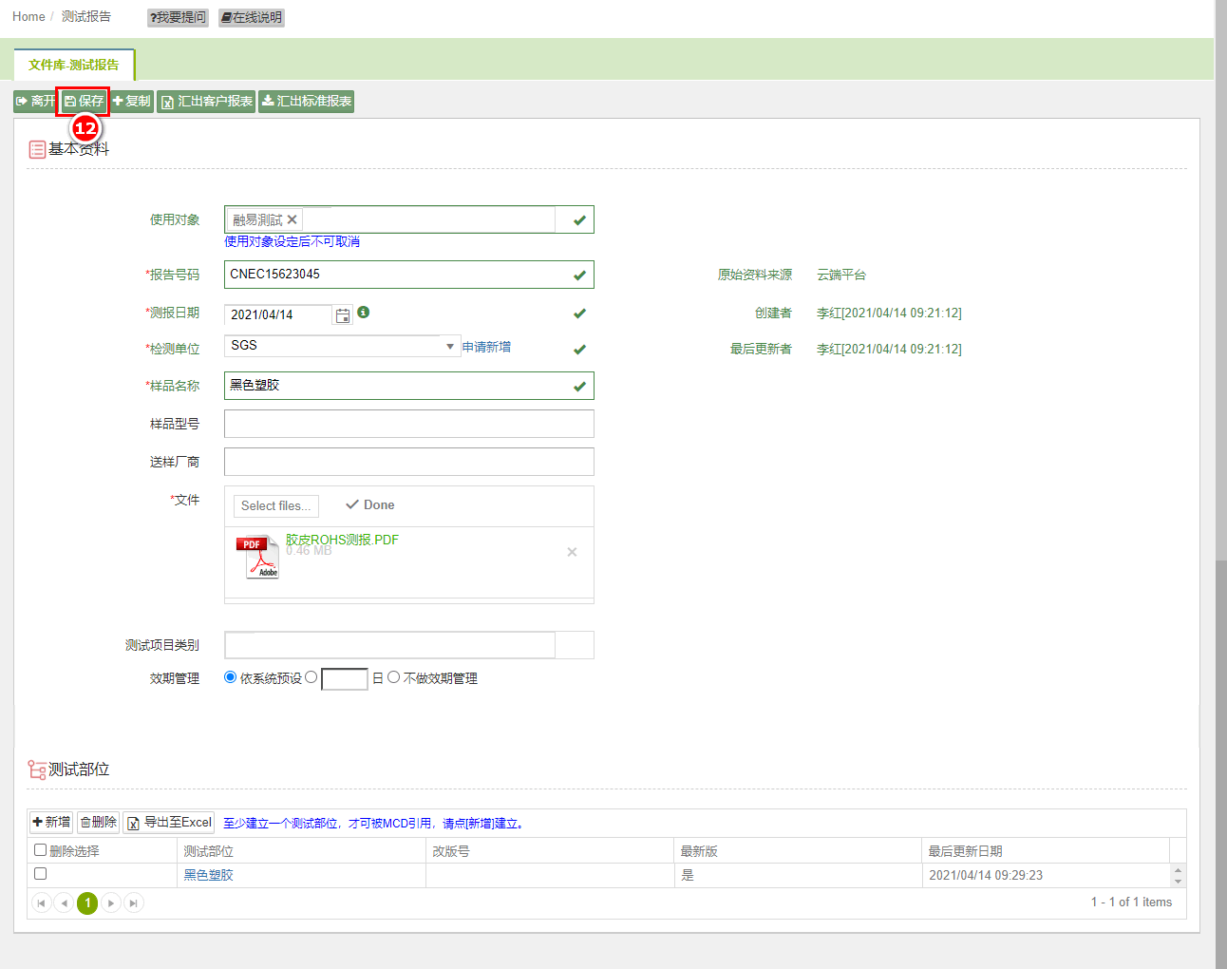The image size is (1227, 969).
Task: Open the 黑色塑胶 test part link
Action: [208, 876]
